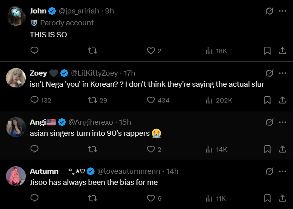
Task: Open more options menu on Zoey's tweet
Action: [x=282, y=73]
